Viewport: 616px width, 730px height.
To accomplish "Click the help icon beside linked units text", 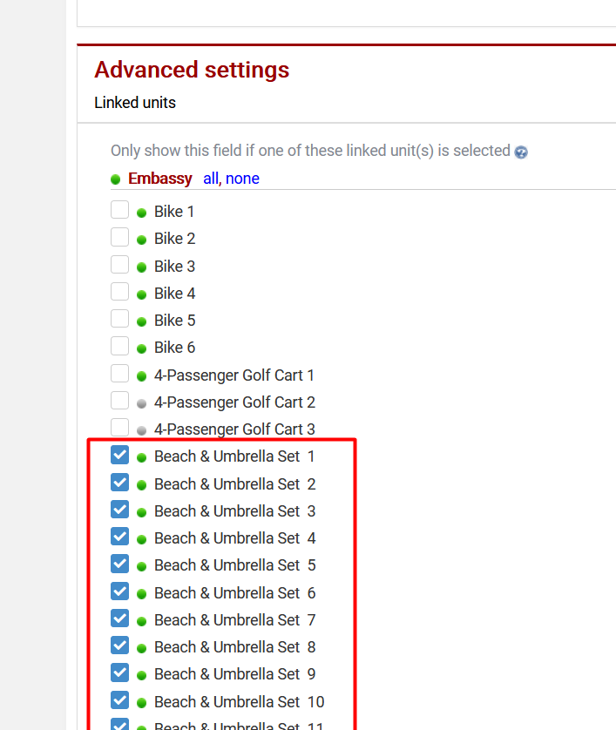I will click(521, 152).
